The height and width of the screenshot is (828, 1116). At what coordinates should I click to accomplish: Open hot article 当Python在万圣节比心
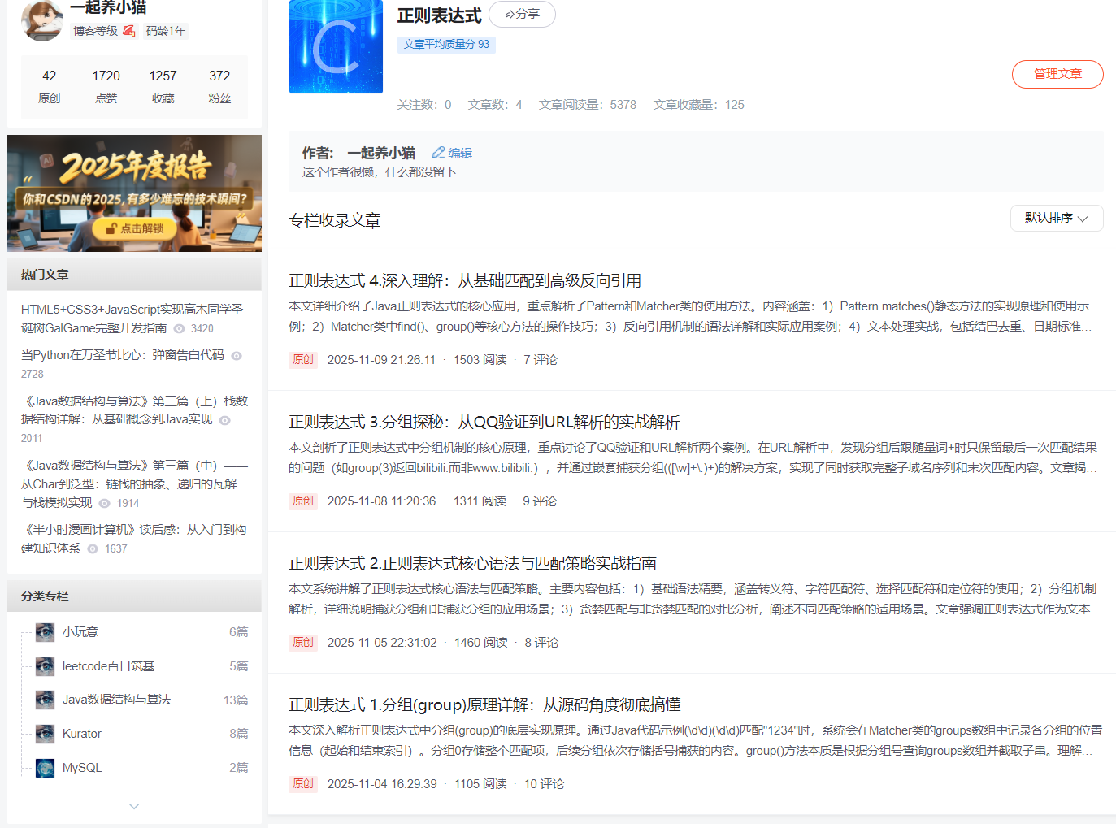click(x=124, y=355)
